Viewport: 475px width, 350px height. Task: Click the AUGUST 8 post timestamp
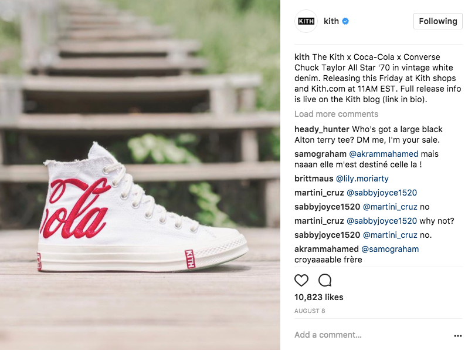tap(310, 311)
